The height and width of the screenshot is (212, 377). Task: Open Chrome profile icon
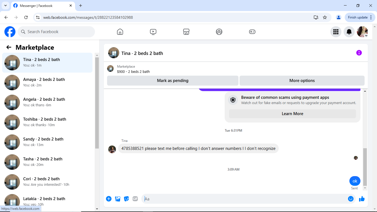point(339,17)
